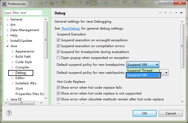Screen dimensions: 188x123
Task: Clear the filter text field icon
Action: point(45,13)
